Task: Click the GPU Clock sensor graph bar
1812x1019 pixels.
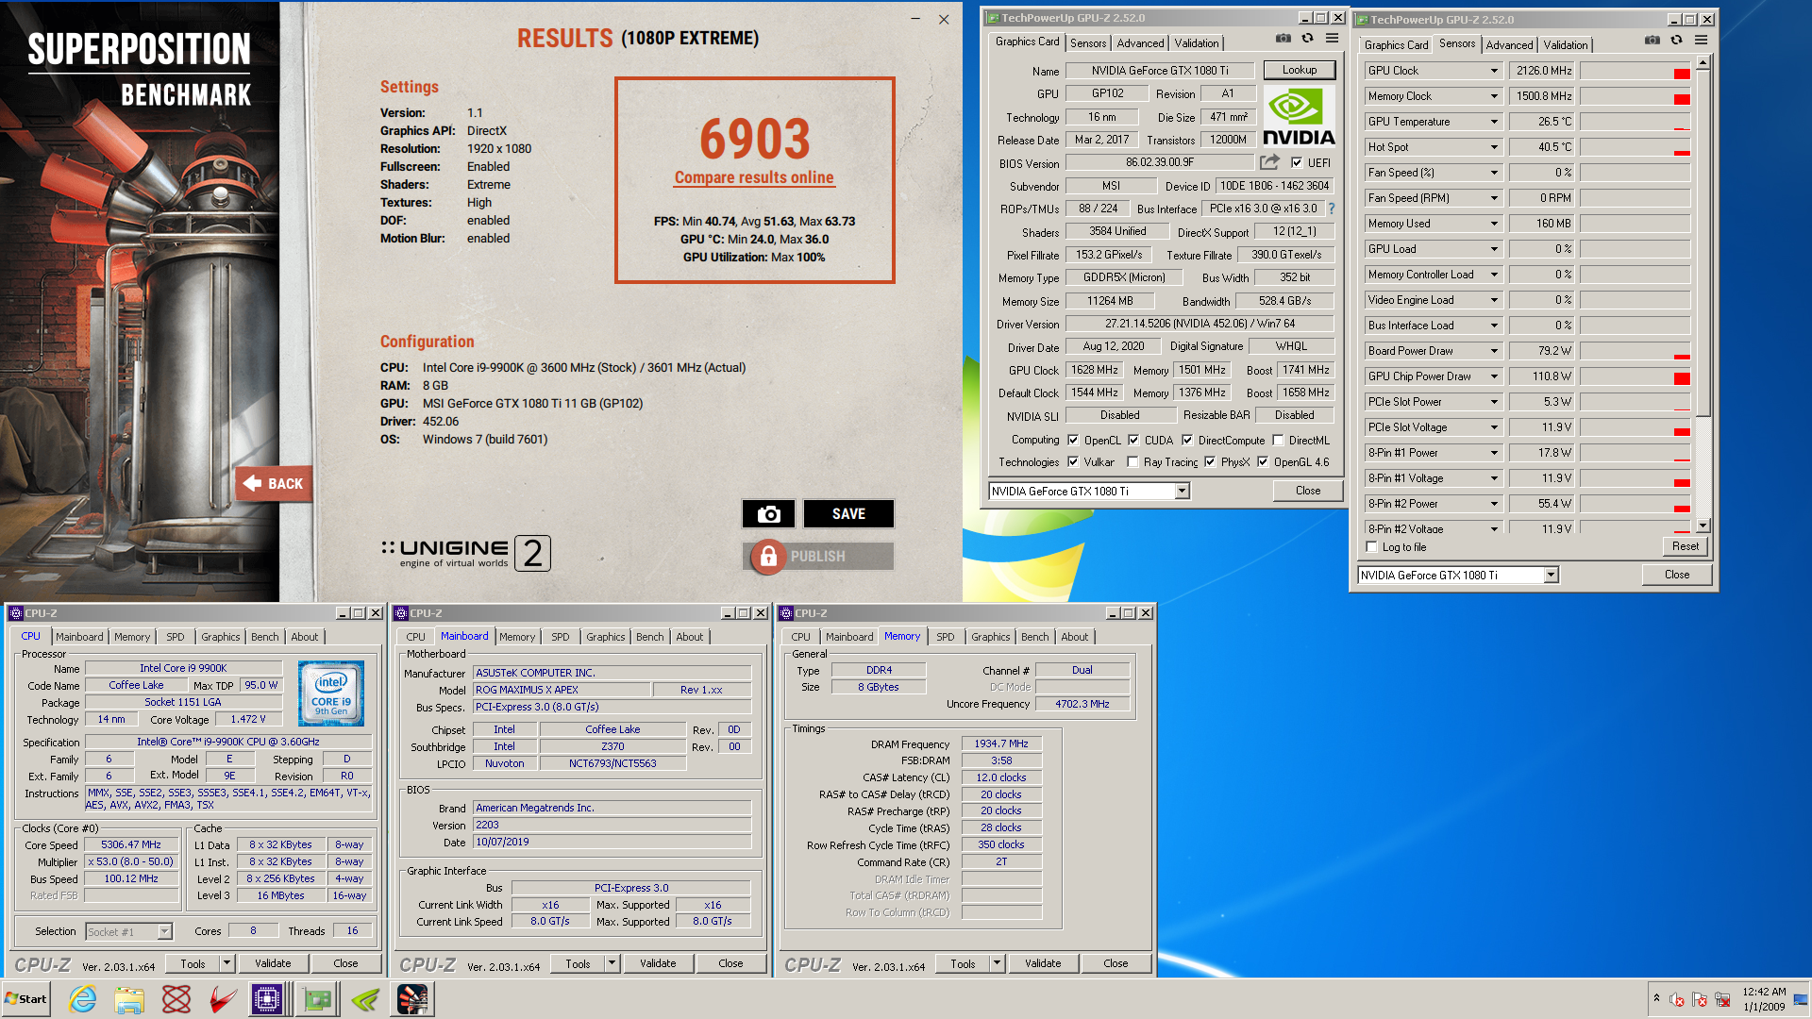Action: coord(1635,71)
